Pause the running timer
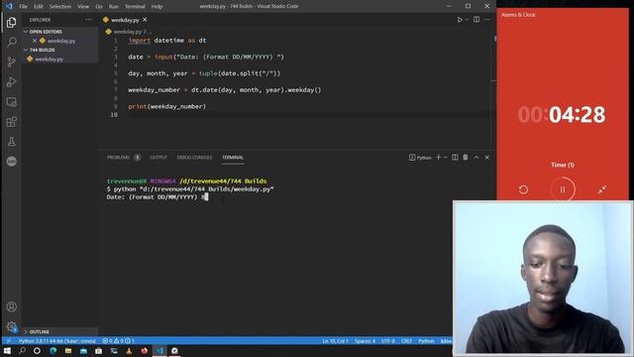This screenshot has width=634, height=357. point(563,189)
